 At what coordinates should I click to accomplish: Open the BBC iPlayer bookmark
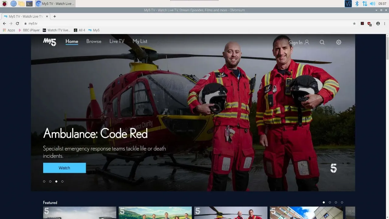[x=29, y=30]
